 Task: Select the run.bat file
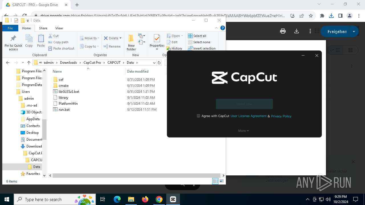pos(64,110)
